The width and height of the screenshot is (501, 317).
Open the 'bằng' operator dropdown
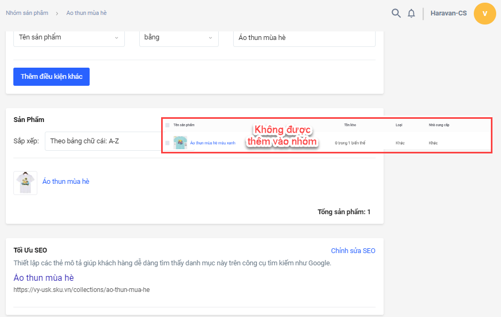click(x=179, y=37)
